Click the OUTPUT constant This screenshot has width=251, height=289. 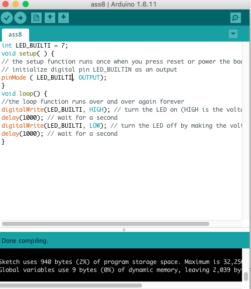click(x=89, y=78)
